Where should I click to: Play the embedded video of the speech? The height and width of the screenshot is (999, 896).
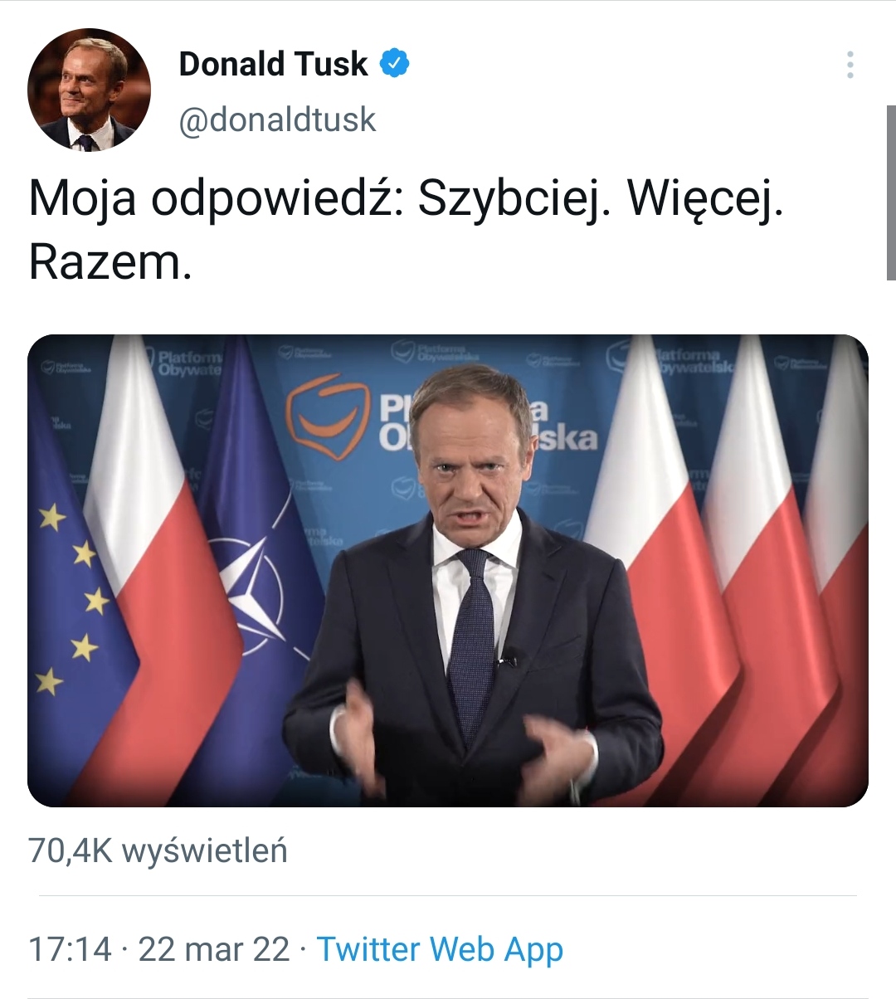coord(448,570)
